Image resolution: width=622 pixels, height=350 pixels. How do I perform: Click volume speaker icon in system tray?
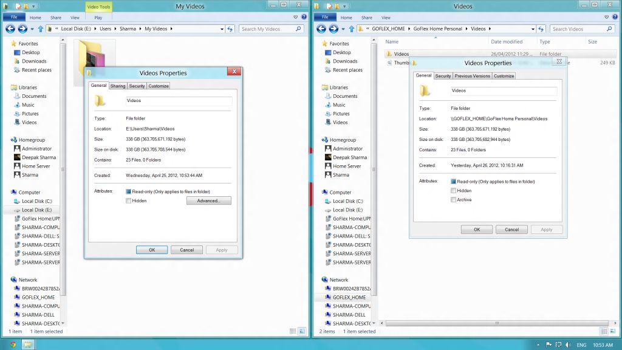567,345
